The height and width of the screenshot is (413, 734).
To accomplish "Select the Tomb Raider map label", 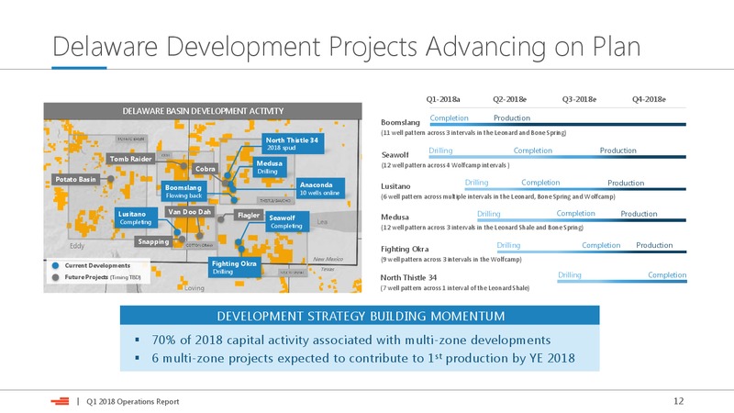I will (130, 159).
